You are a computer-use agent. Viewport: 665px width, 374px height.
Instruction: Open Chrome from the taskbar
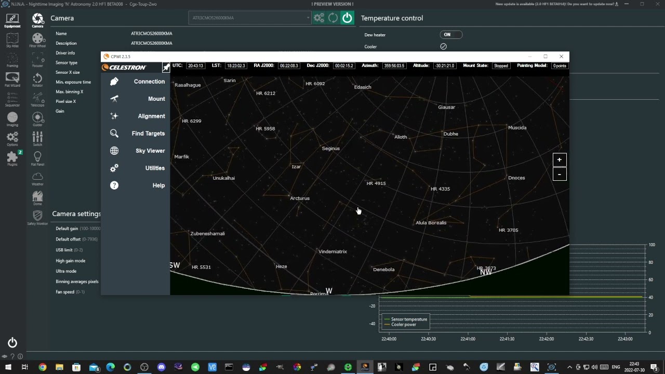[43, 367]
